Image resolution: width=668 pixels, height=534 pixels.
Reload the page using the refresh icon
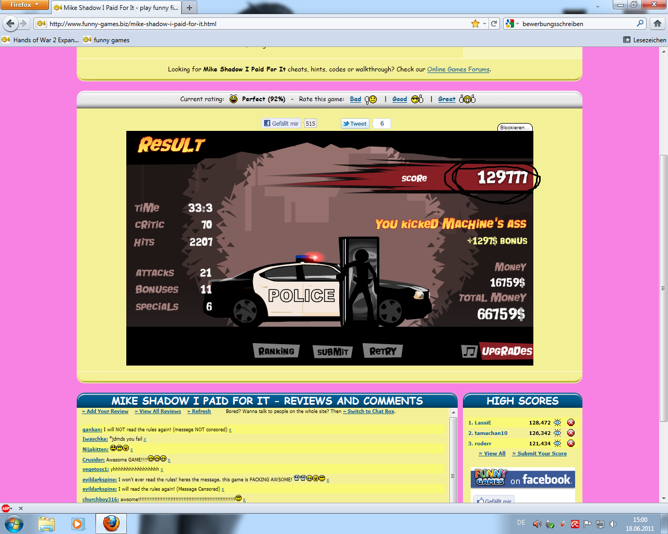(494, 23)
